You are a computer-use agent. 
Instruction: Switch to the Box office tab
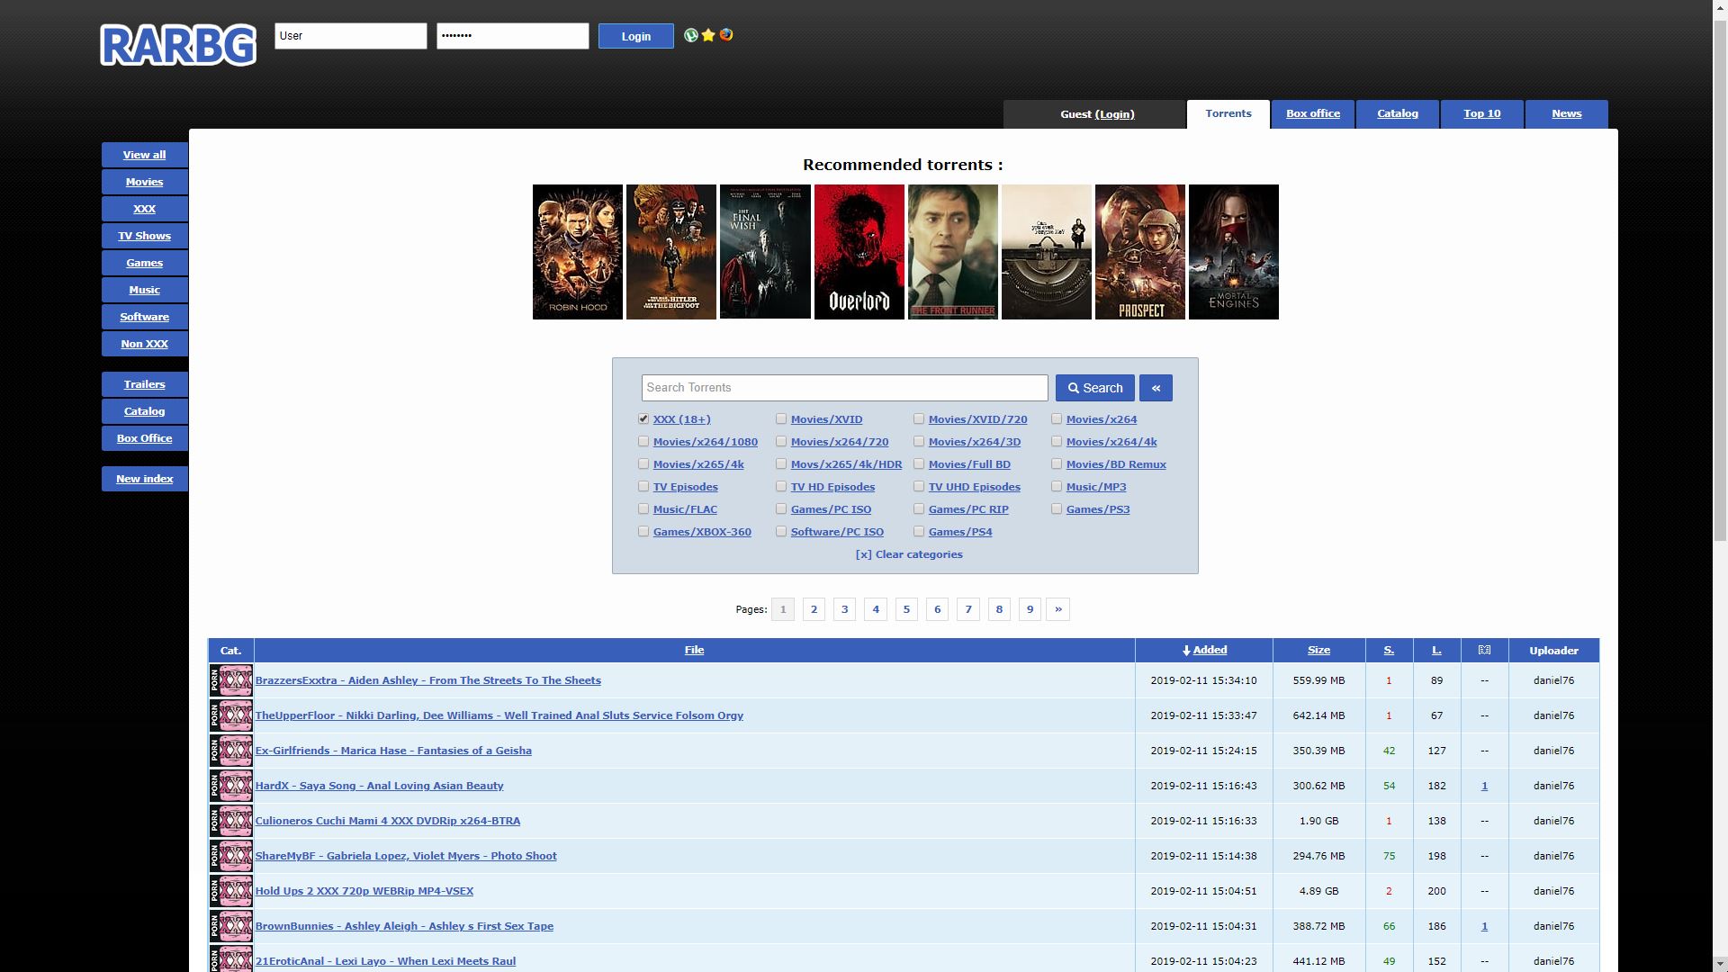click(x=1312, y=113)
